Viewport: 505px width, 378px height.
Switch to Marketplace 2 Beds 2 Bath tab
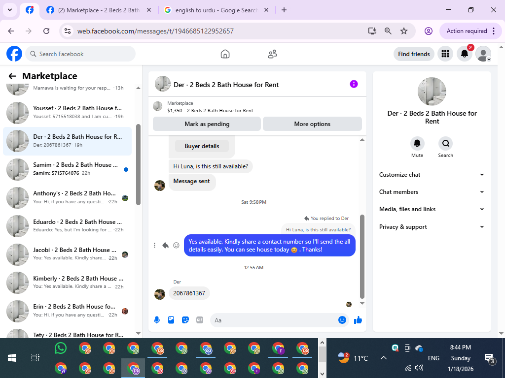tap(98, 10)
